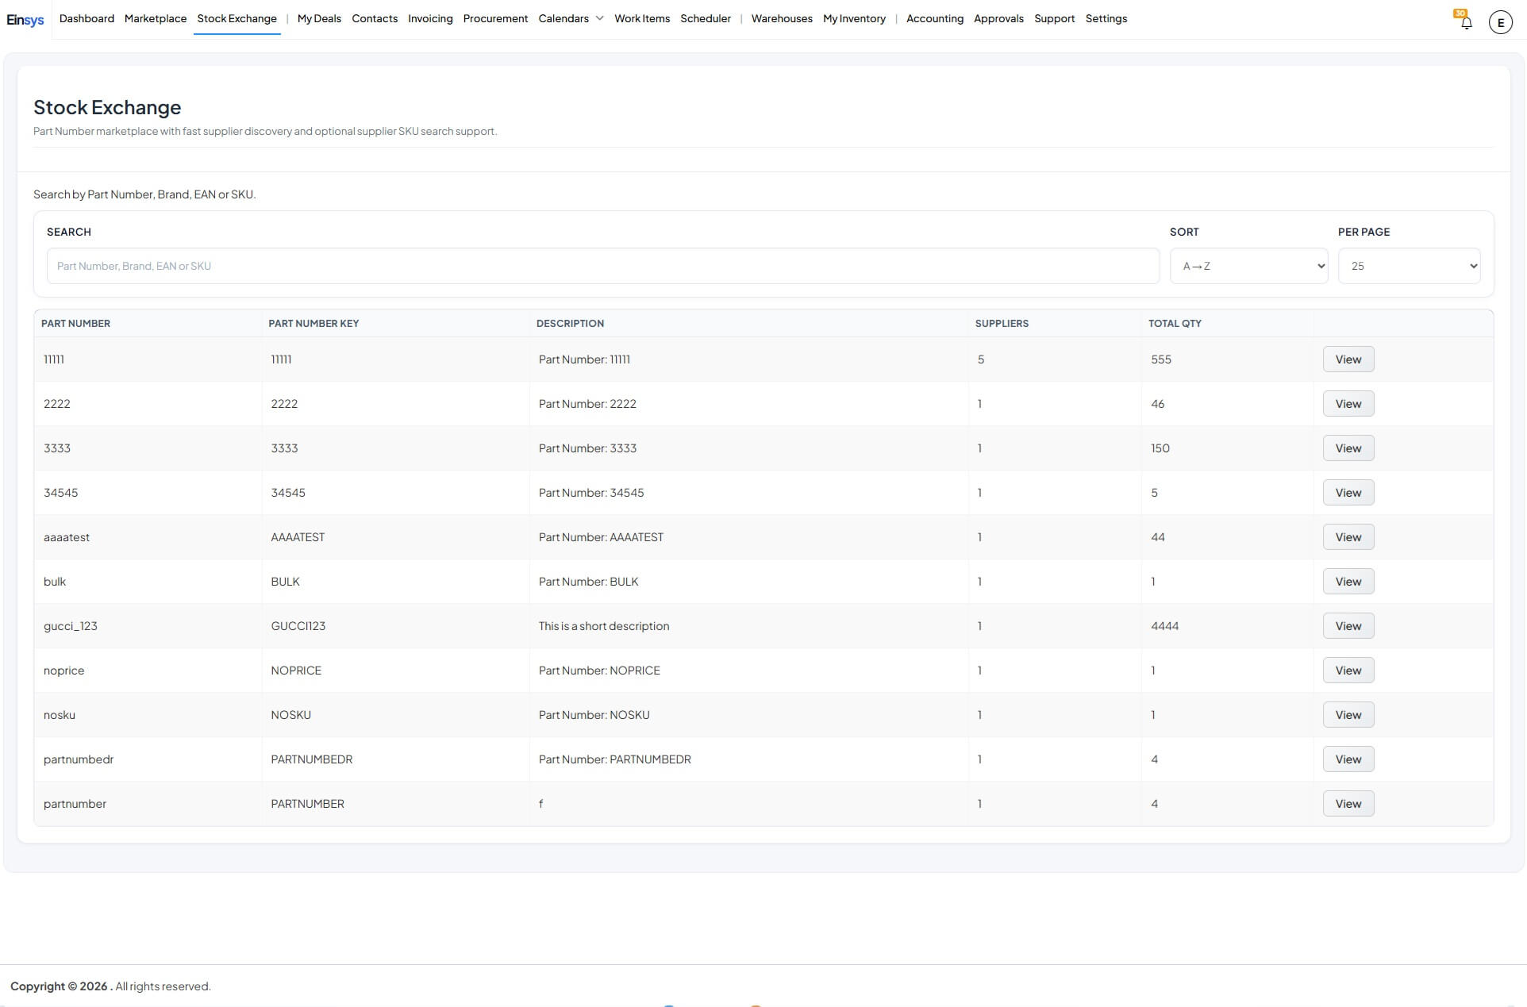Open the Warehouses page
The image size is (1527, 1007).
pos(781,18)
